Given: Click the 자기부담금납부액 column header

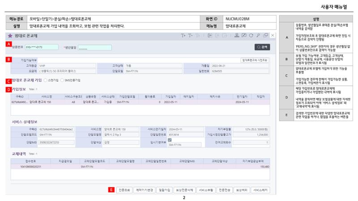Looking at the screenshot, I should pyautogui.click(x=253, y=161).
